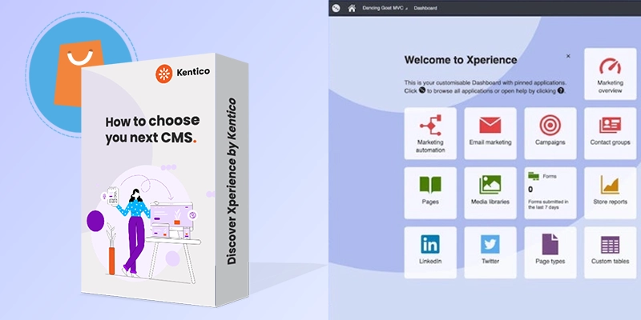The width and height of the screenshot is (641, 320).
Task: Open the Marketing automation app
Action: (x=430, y=133)
